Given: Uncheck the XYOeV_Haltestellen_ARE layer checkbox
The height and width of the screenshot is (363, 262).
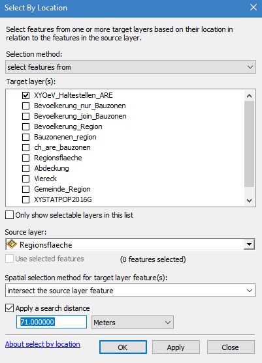Looking at the screenshot, I should (25, 95).
